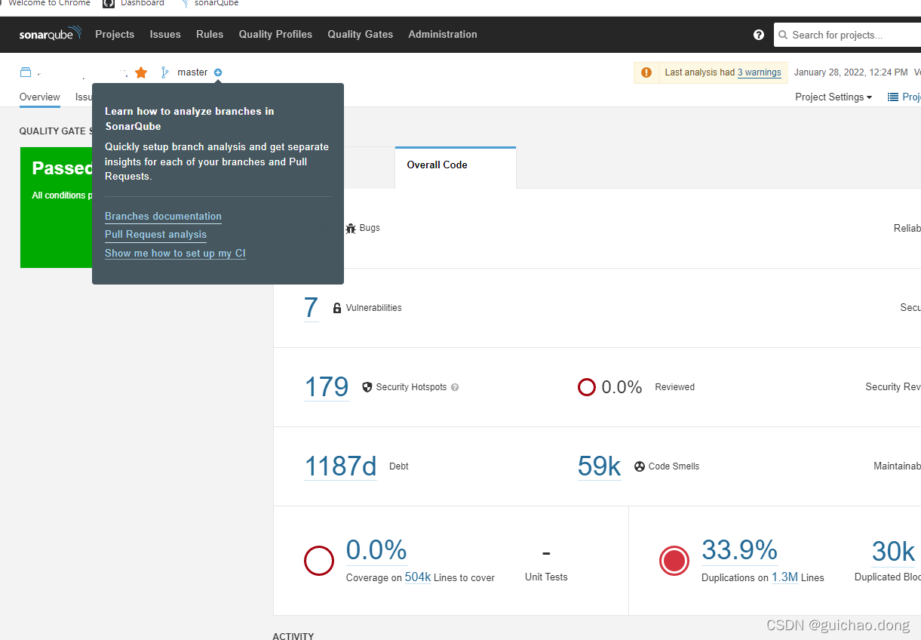The height and width of the screenshot is (640, 921).
Task: Go to the Rules page
Action: point(210,35)
